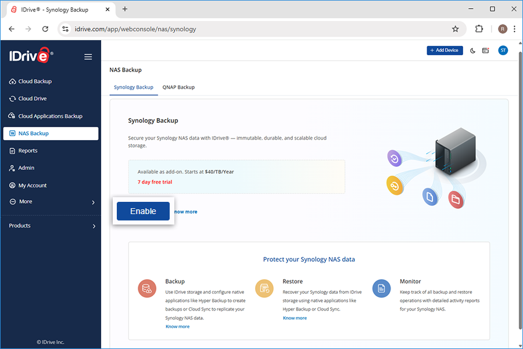Click the browser forward arrow
This screenshot has height=349, width=523.
click(x=28, y=29)
